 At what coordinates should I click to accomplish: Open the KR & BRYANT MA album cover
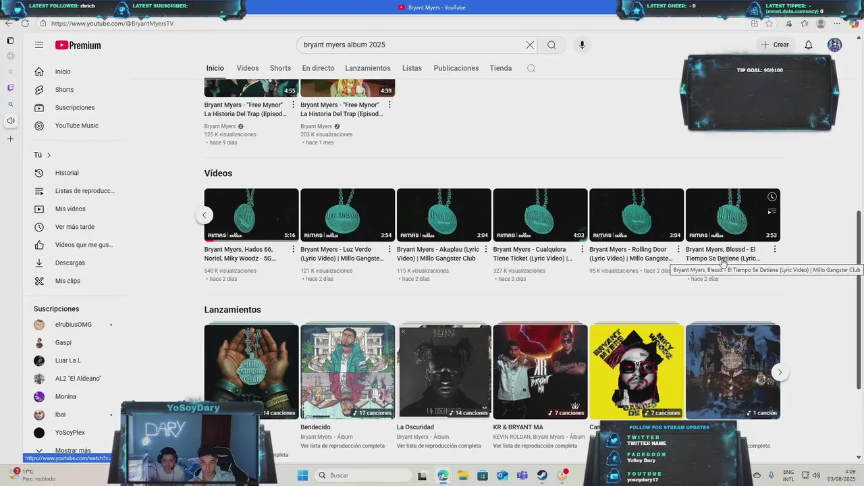pyautogui.click(x=540, y=372)
